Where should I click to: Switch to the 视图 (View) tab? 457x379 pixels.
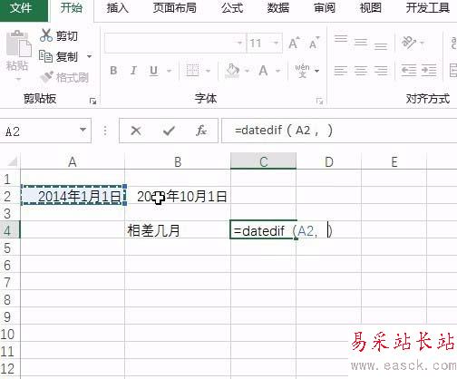(x=370, y=8)
